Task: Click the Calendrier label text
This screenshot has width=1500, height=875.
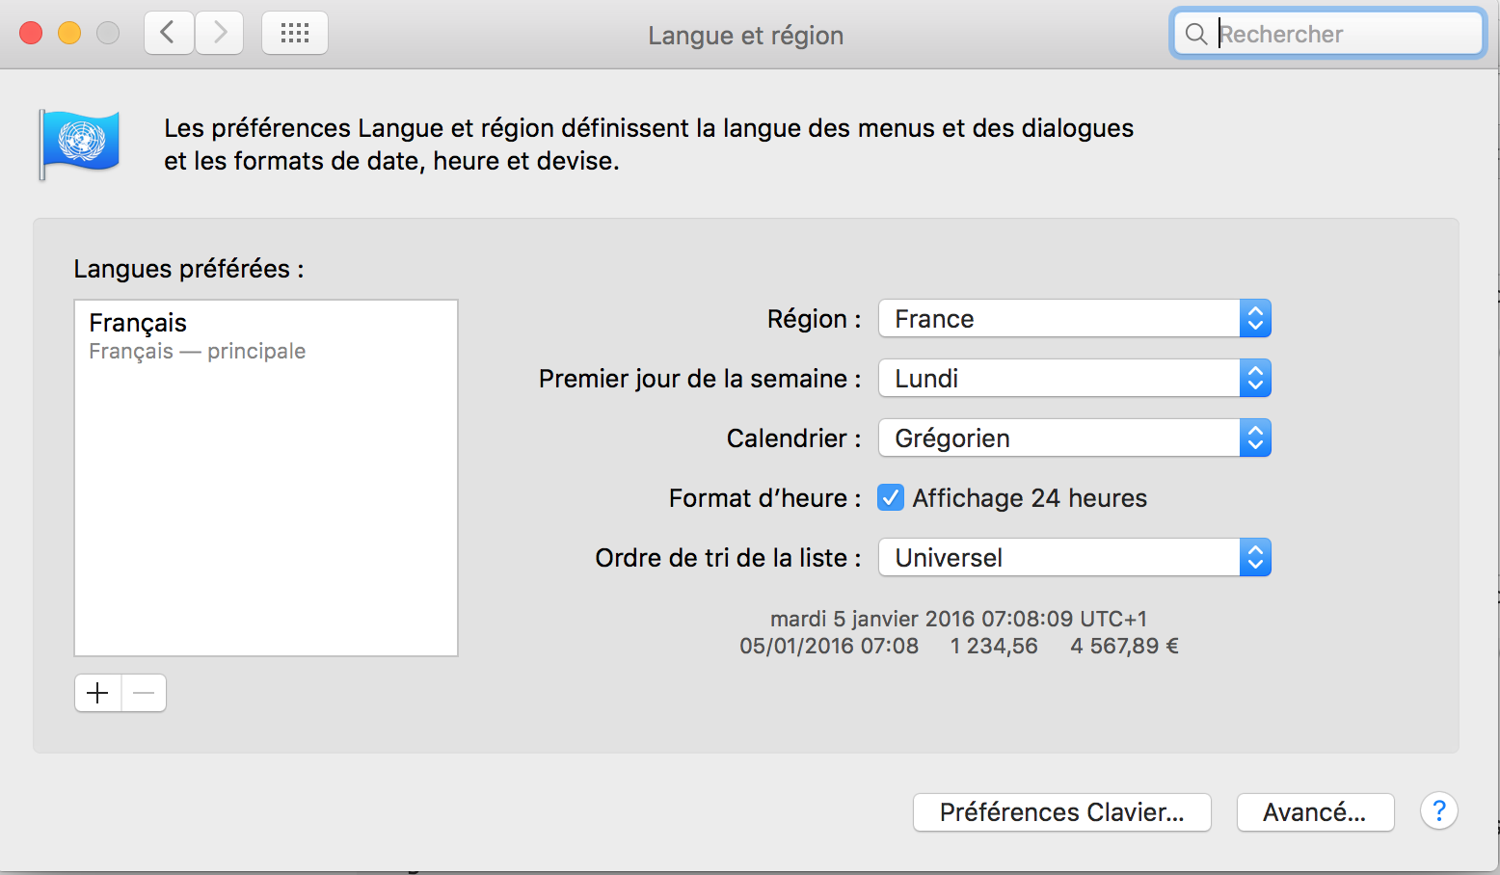Action: click(793, 438)
